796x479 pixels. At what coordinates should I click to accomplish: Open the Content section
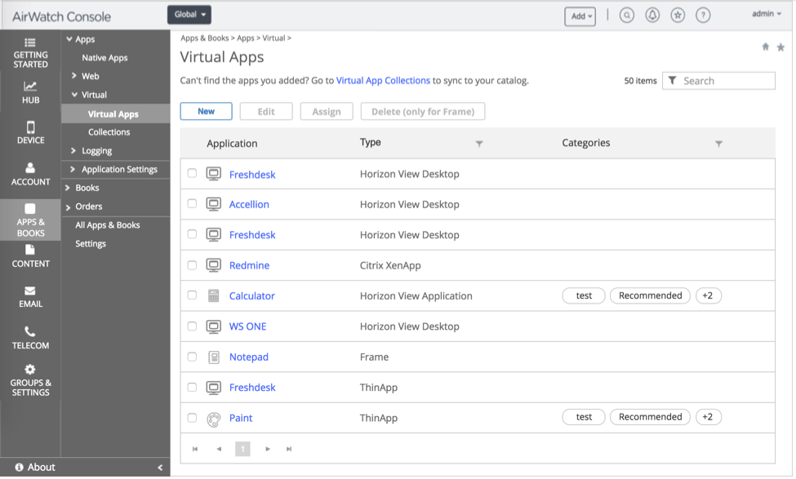coord(30,256)
